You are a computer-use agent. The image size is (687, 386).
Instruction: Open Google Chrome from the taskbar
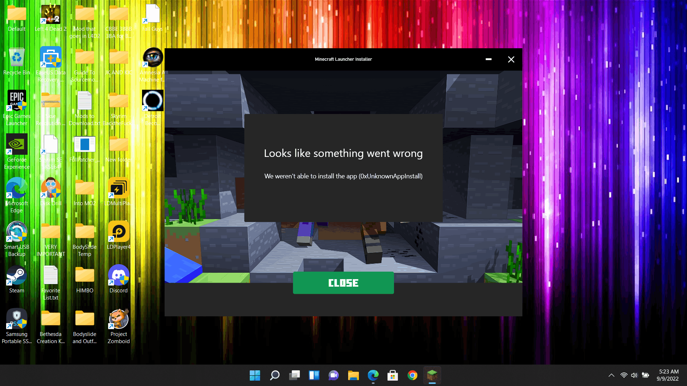[412, 375]
